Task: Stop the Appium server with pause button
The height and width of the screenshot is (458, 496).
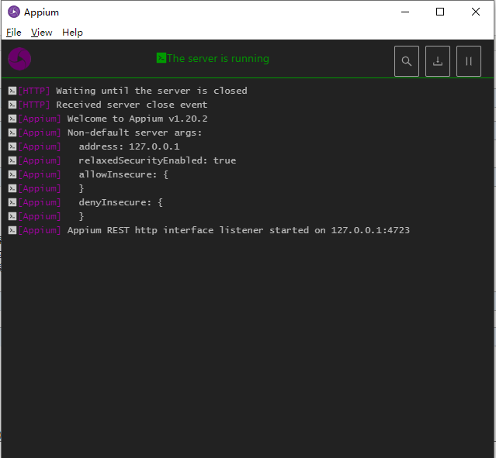Action: click(x=469, y=61)
